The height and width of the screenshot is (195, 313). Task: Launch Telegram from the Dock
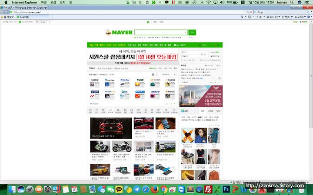(137, 189)
